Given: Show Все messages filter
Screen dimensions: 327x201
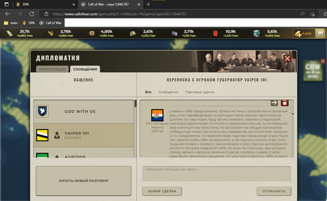Looking at the screenshot, I should click(148, 92).
